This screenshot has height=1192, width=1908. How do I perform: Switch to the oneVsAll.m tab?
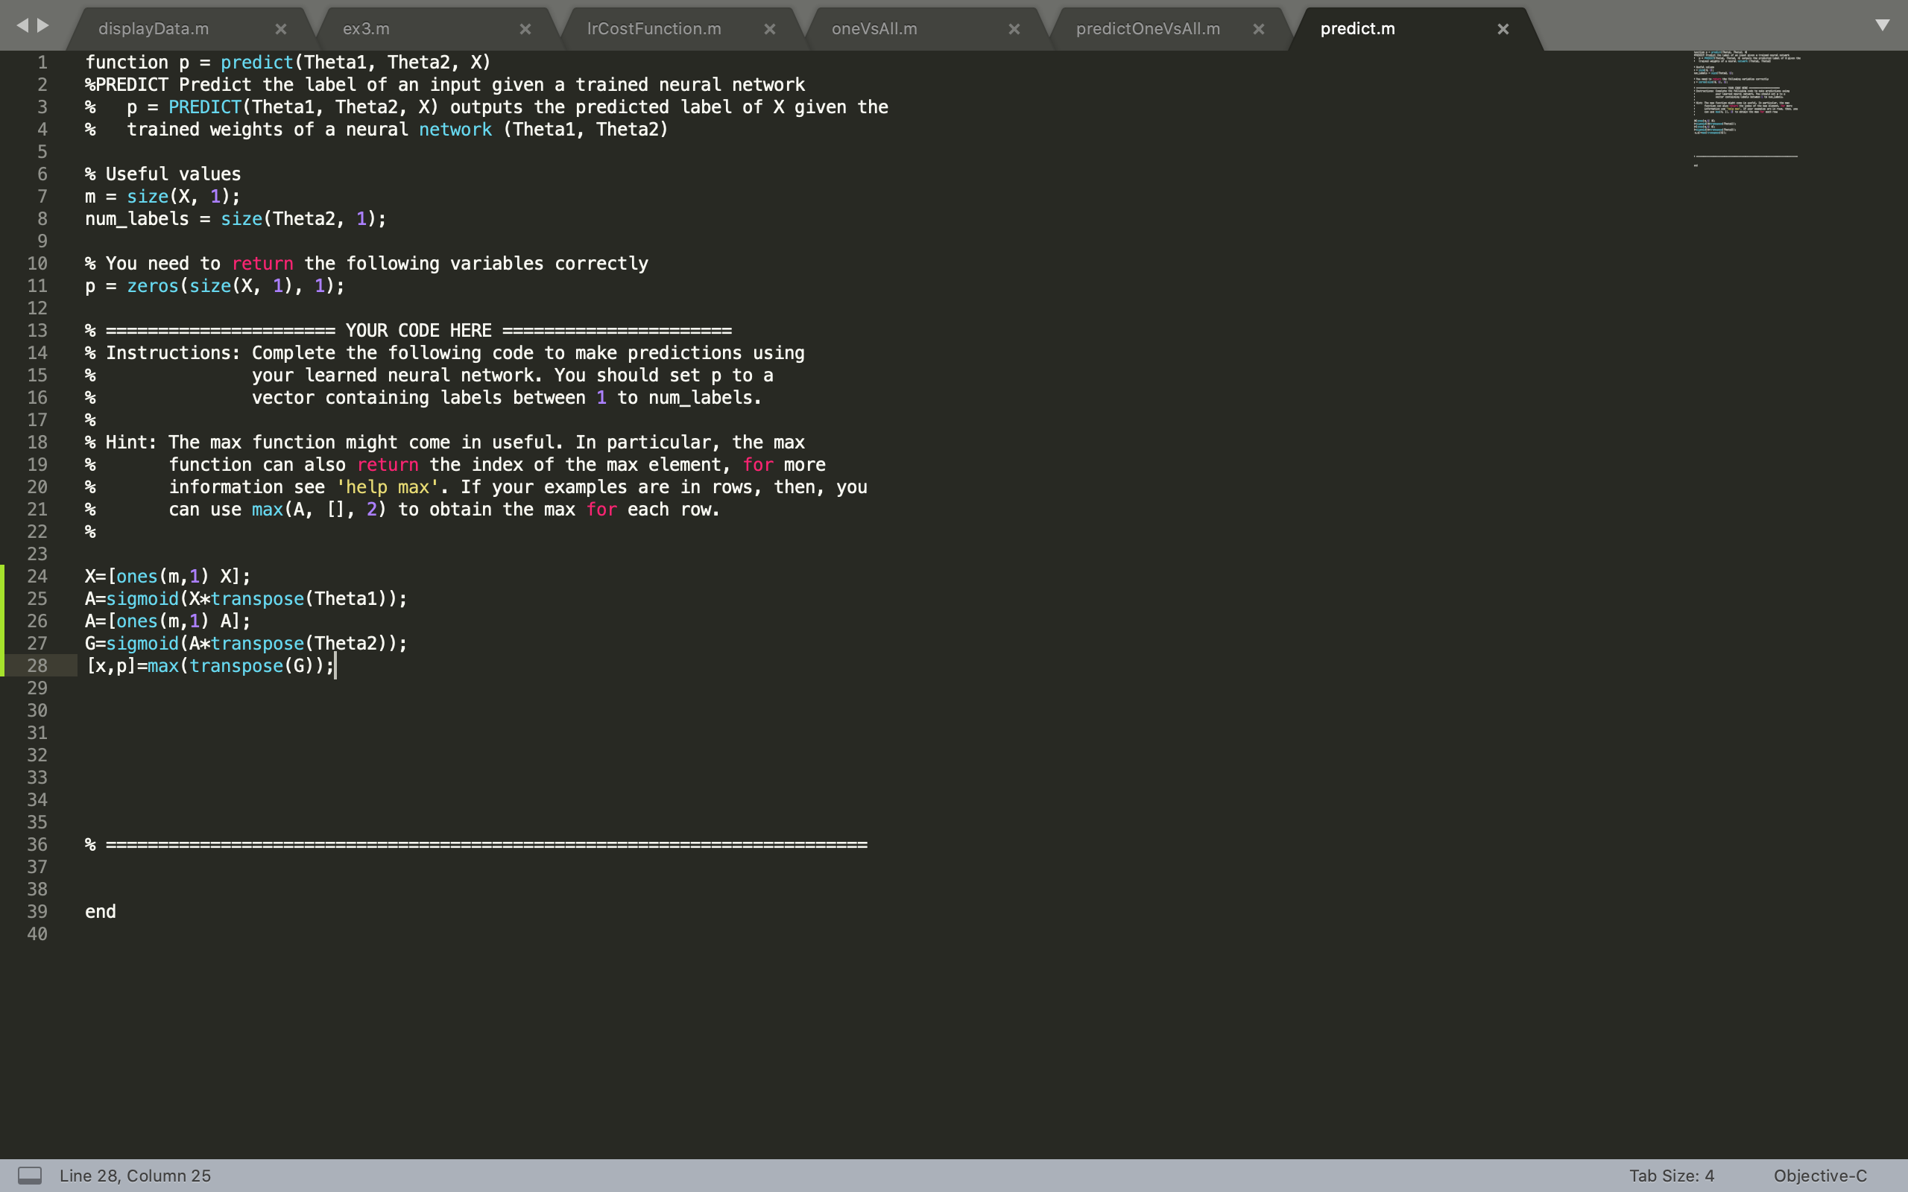click(x=874, y=29)
